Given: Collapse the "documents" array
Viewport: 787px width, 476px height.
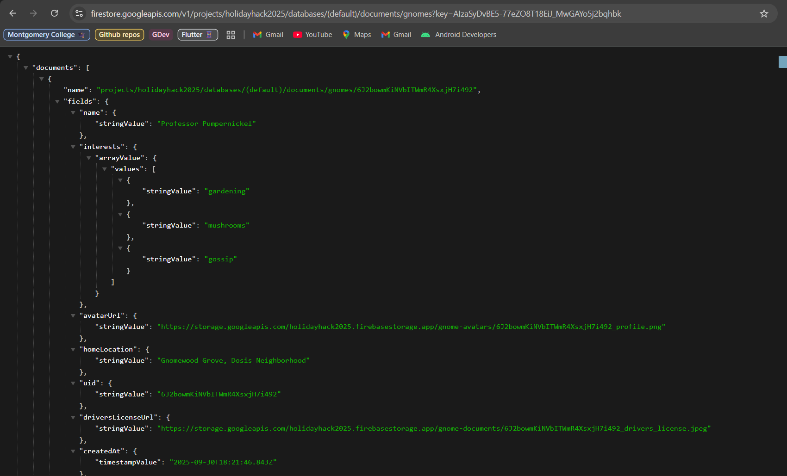Looking at the screenshot, I should (x=26, y=68).
